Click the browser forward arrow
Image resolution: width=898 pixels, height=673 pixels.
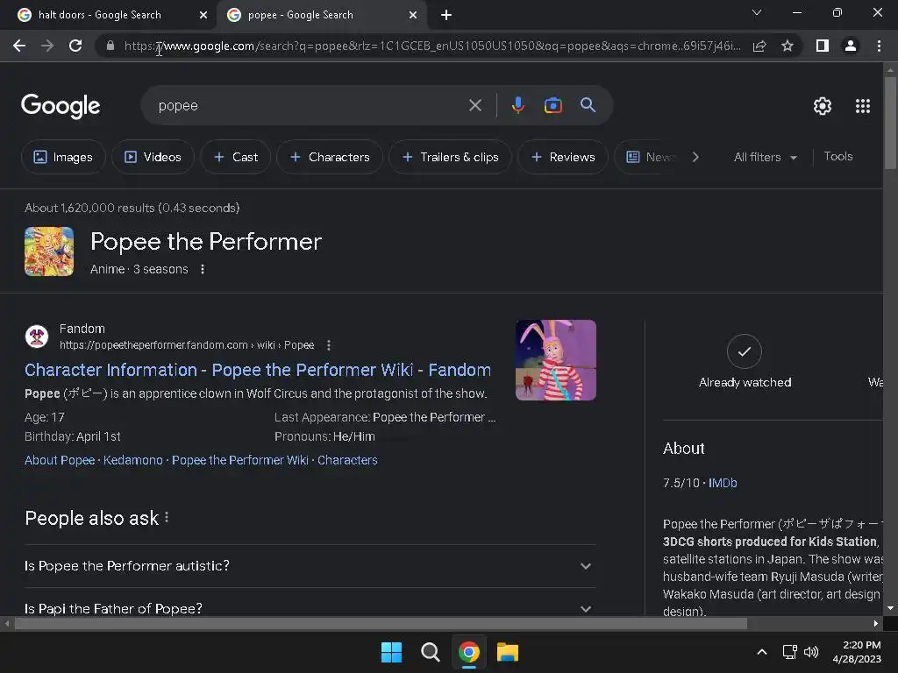pos(47,46)
